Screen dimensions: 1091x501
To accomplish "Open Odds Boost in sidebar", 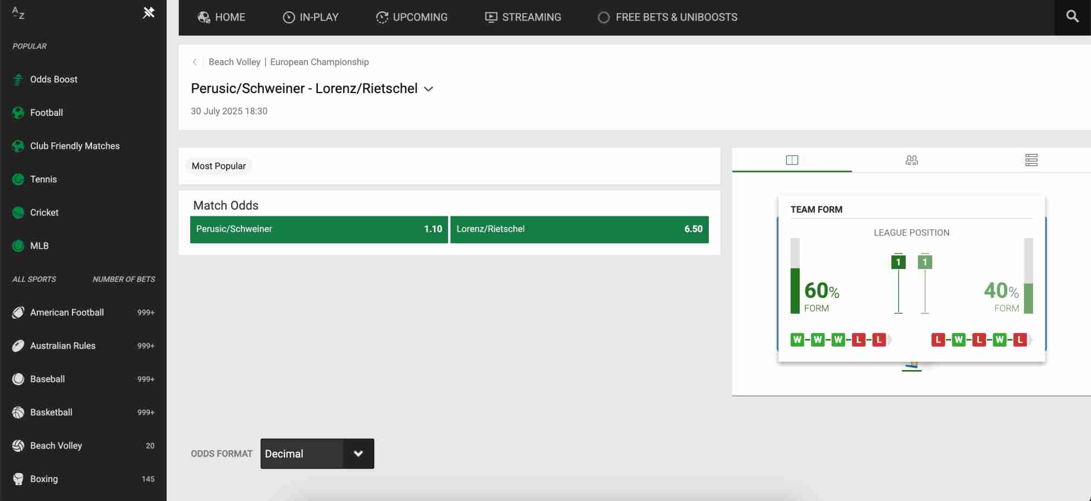I will click(x=83, y=80).
